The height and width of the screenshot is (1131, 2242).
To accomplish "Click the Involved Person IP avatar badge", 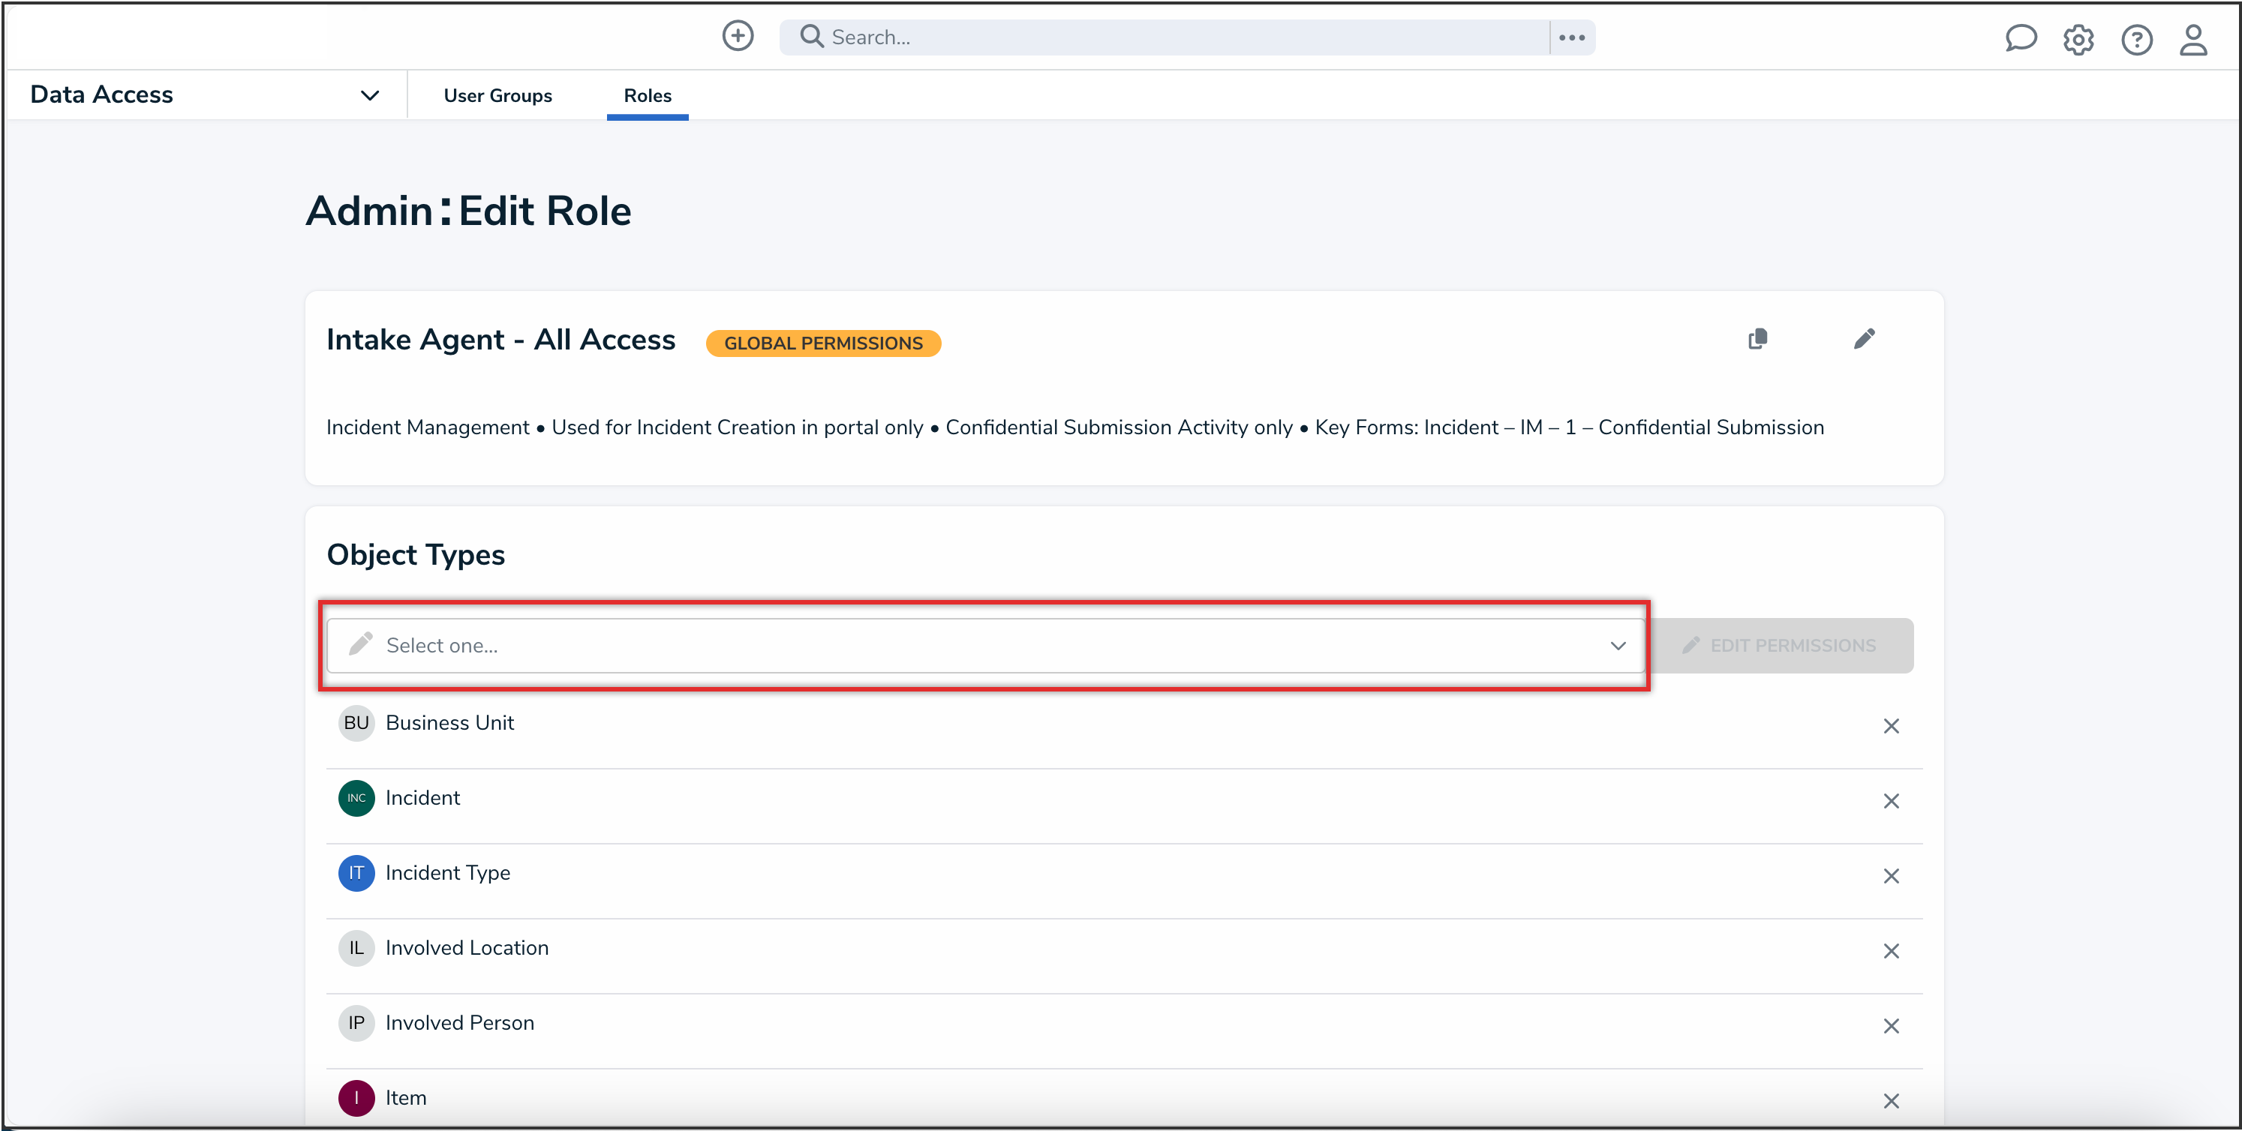I will (356, 1022).
